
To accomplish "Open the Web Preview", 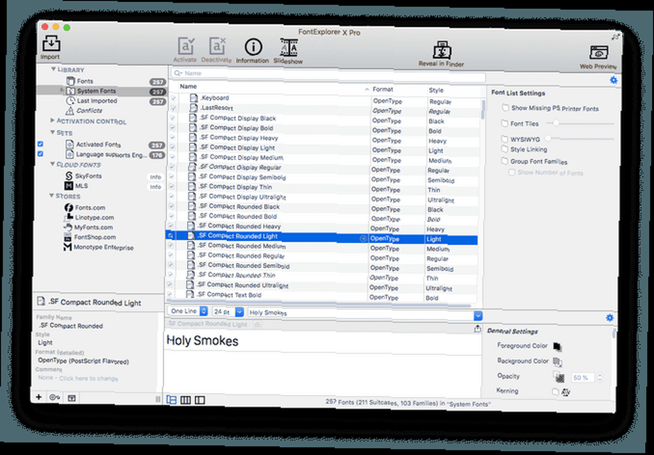I will coord(598,57).
